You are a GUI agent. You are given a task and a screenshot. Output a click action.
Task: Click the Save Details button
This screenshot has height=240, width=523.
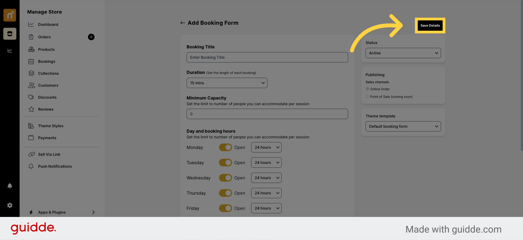[x=430, y=26]
